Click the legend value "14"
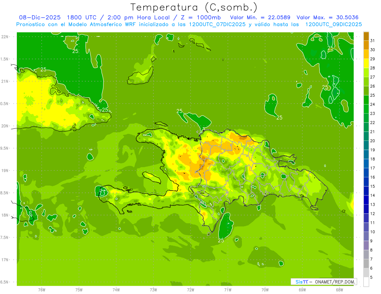The height and width of the screenshot is (294, 381). tap(372, 195)
